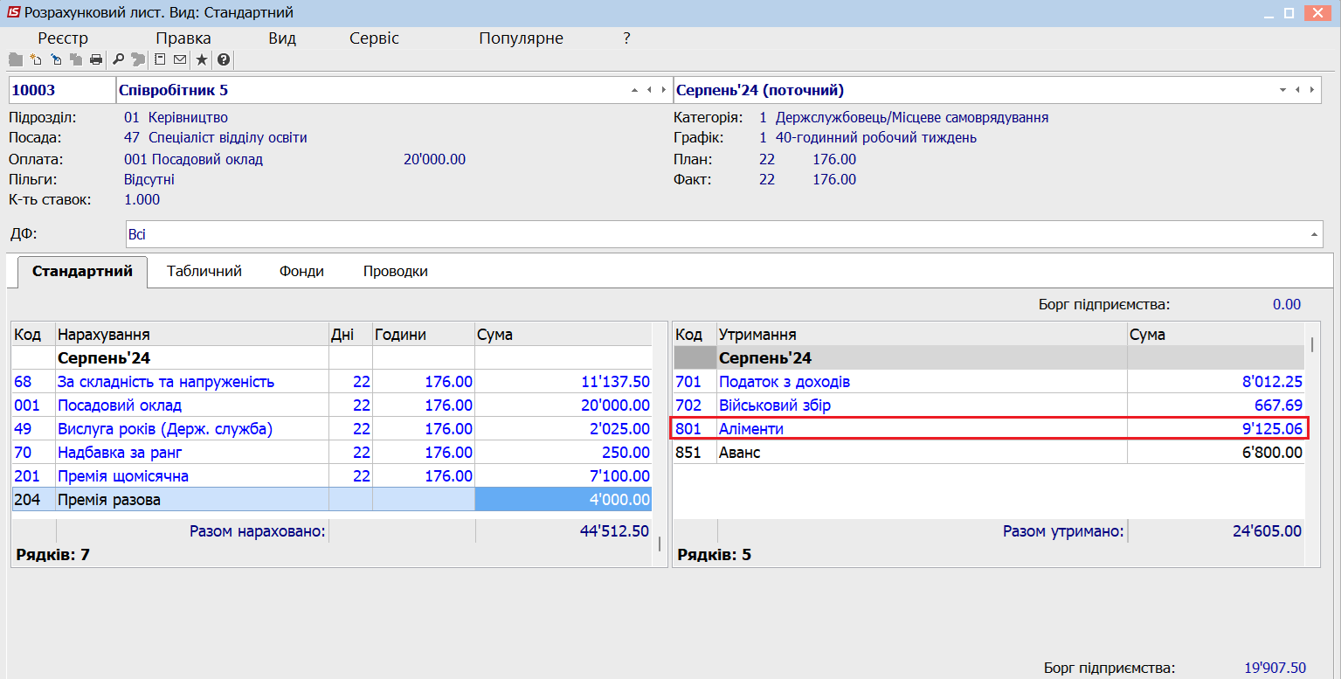Screen dimensions: 1341x679
Task: Select the Військовий збір row
Action: (x=989, y=405)
